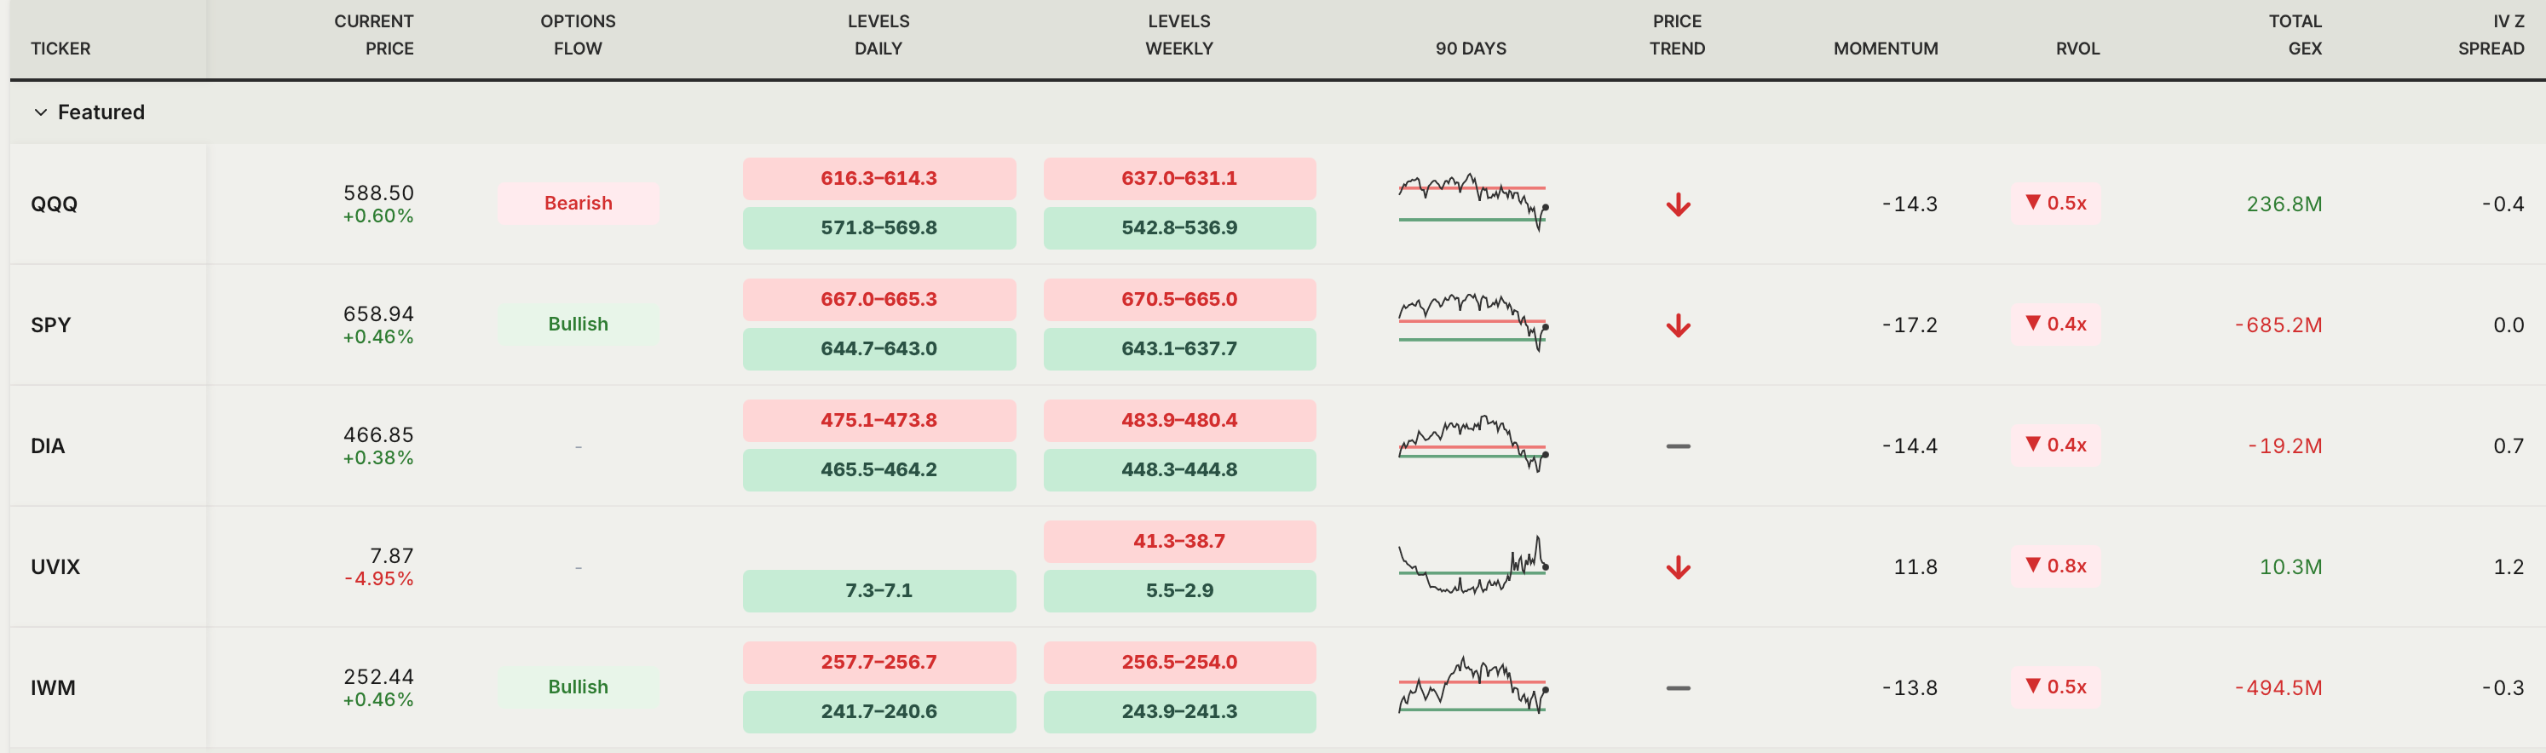This screenshot has width=2546, height=753.
Task: Click the DIA flat trend dash icon
Action: point(1679,446)
